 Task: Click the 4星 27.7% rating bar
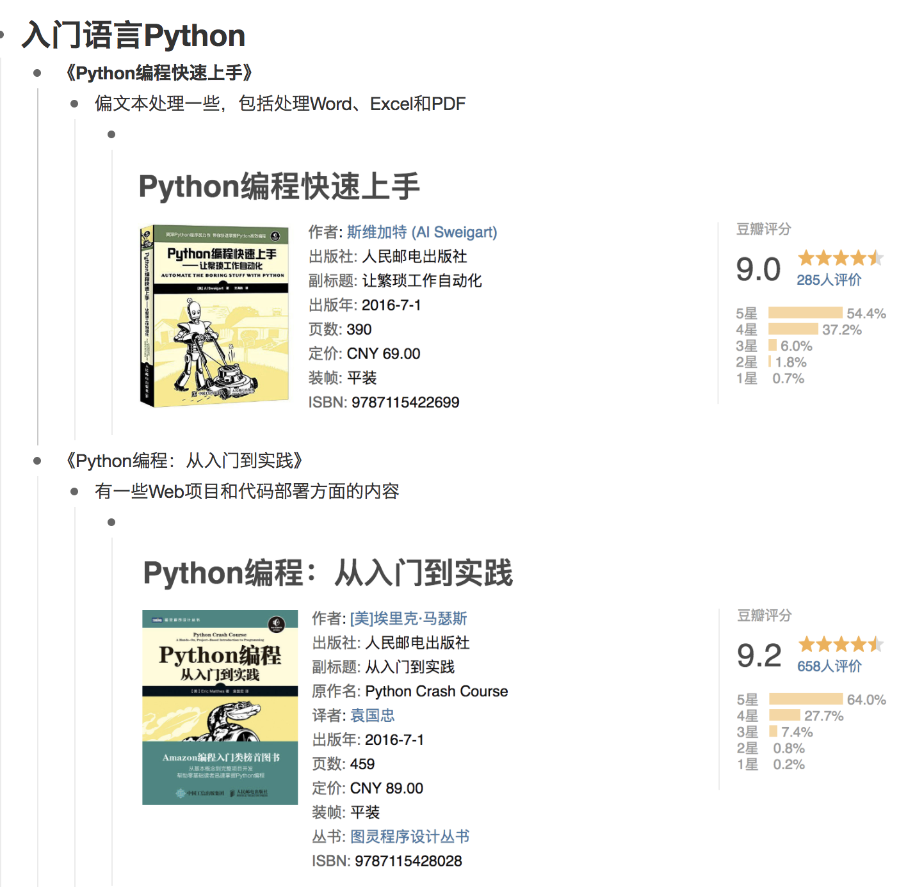784,715
